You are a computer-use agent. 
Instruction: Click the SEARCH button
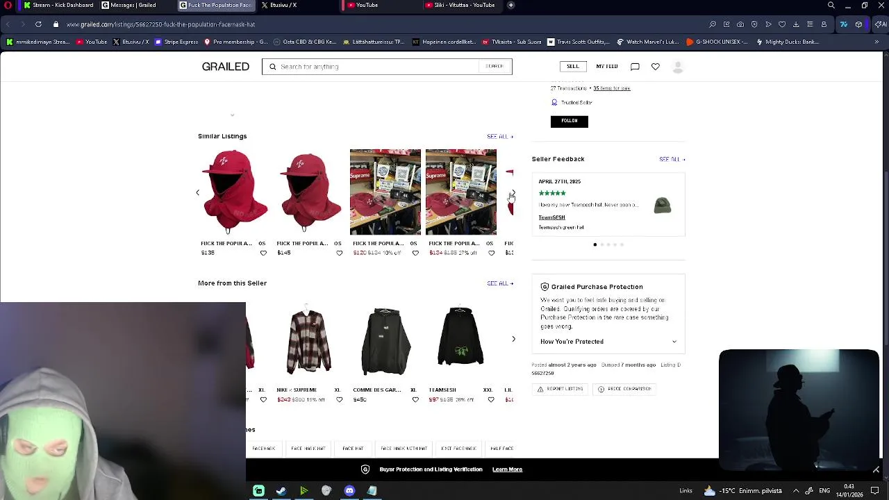(x=495, y=67)
